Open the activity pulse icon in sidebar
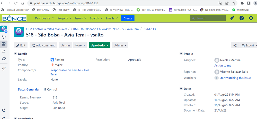This screenshot has height=119, width=257. (4, 37)
